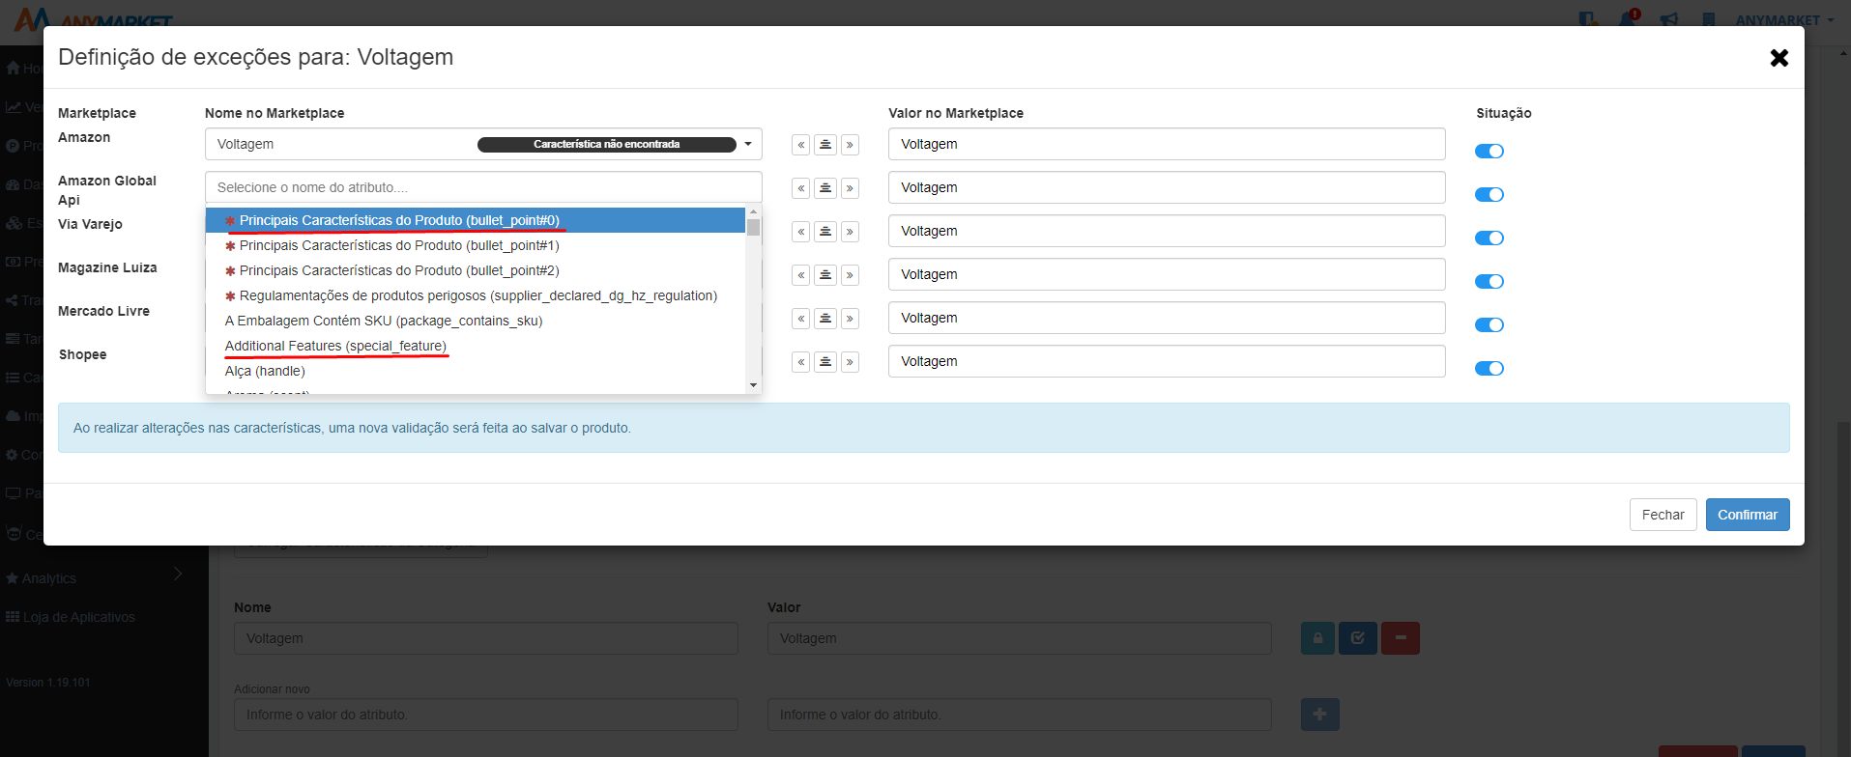Open the notifications bell in the top bar
1851x757 pixels.
[1629, 18]
